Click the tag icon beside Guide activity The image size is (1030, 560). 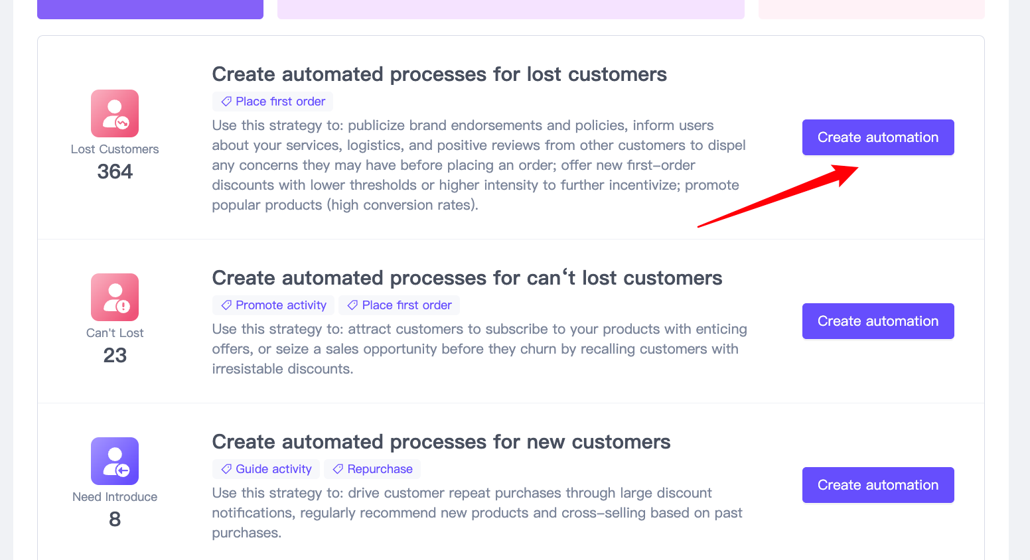click(226, 469)
